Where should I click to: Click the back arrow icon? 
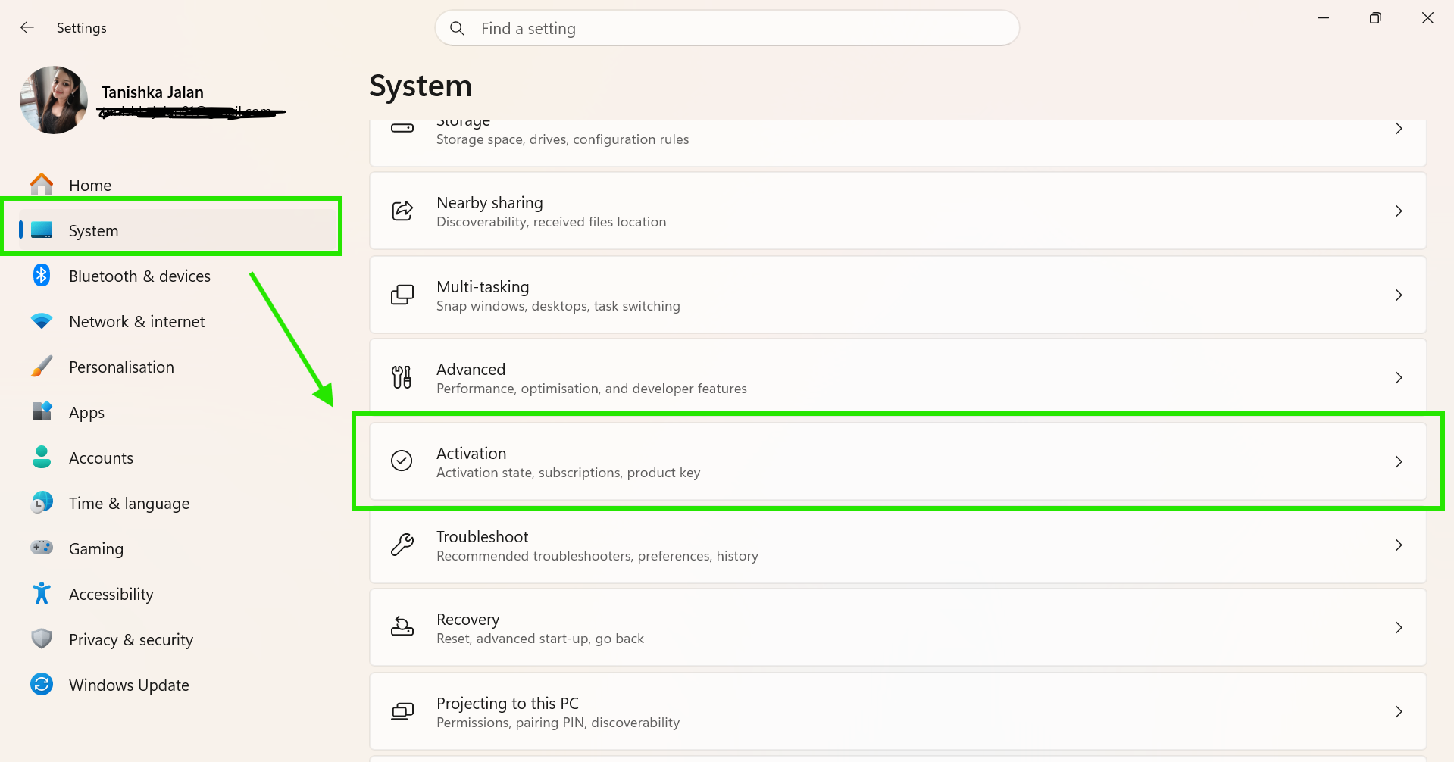click(x=27, y=27)
